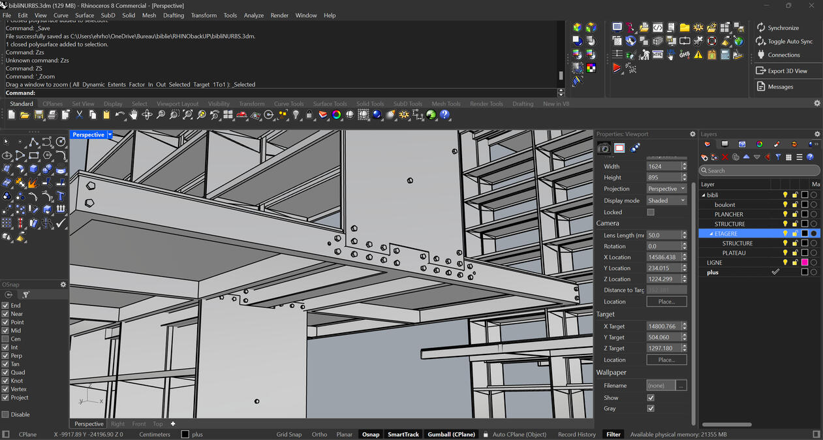Select the Text object tool

coord(61,196)
